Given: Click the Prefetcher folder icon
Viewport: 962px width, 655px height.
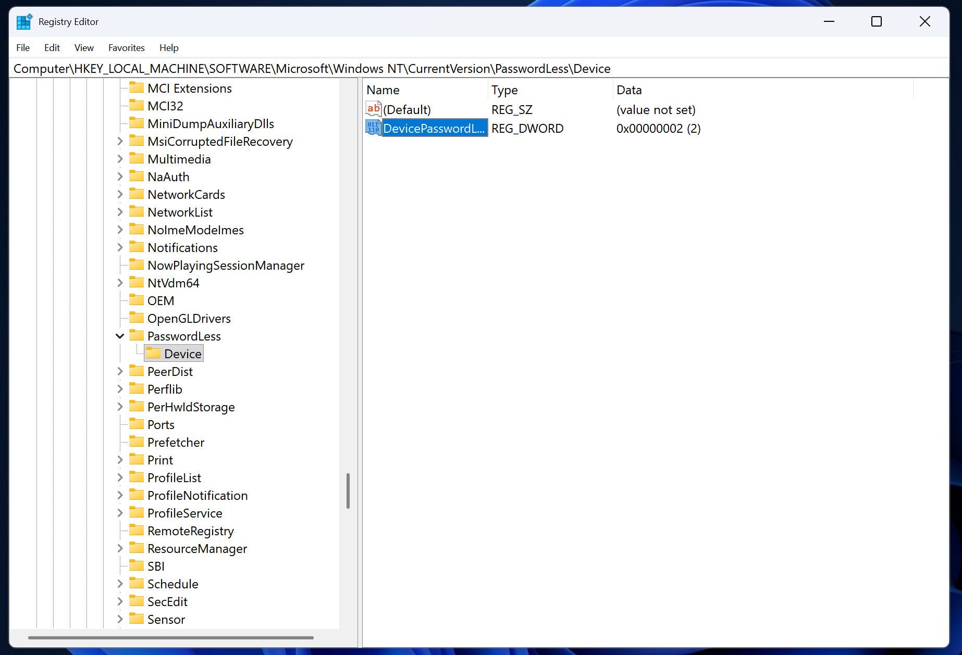Looking at the screenshot, I should (x=137, y=442).
